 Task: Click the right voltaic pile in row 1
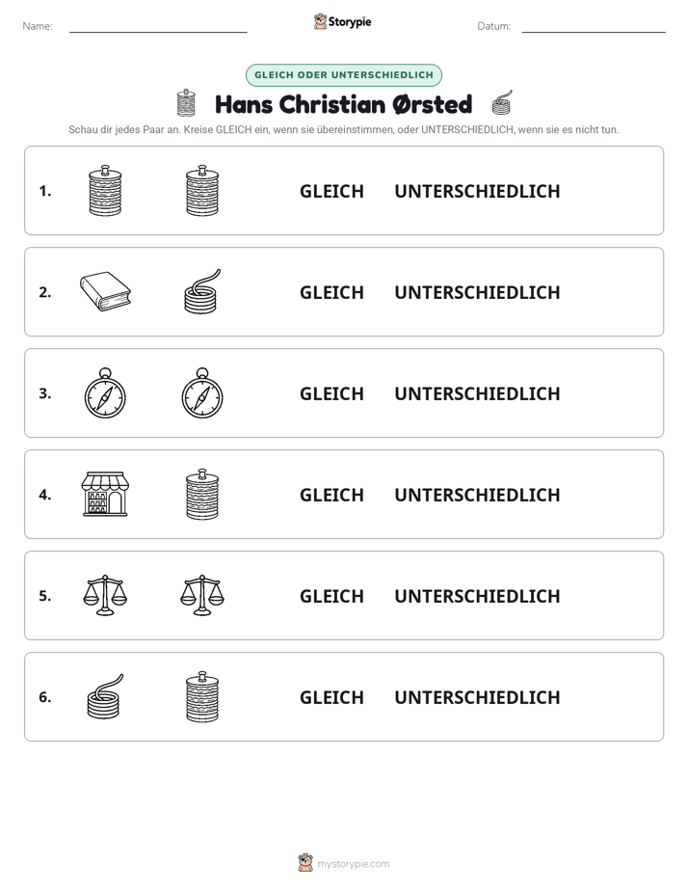[x=202, y=190]
